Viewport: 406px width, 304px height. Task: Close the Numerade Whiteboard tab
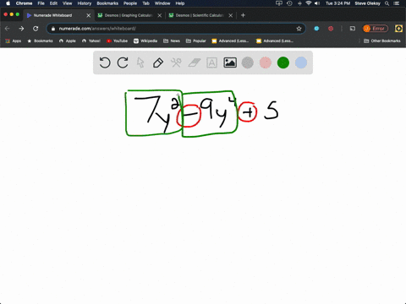89,15
